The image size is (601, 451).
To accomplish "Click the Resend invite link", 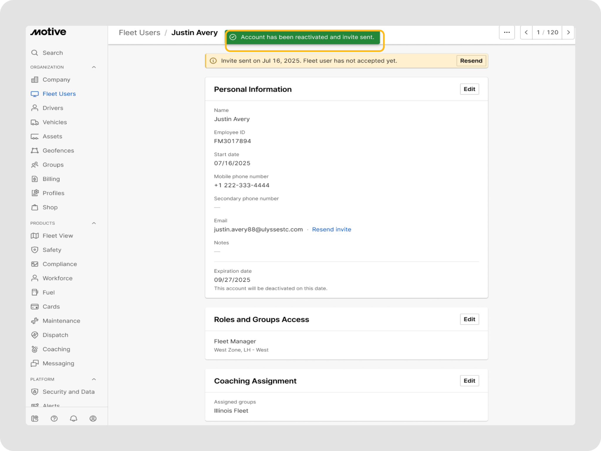I will tap(331, 229).
